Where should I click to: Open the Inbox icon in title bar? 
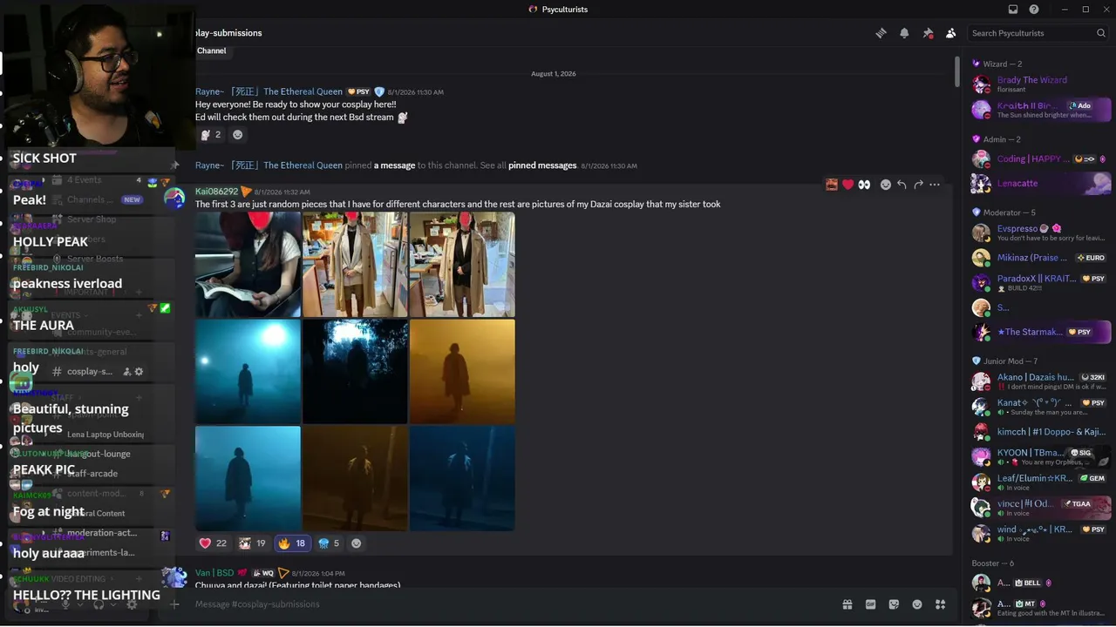point(1013,10)
